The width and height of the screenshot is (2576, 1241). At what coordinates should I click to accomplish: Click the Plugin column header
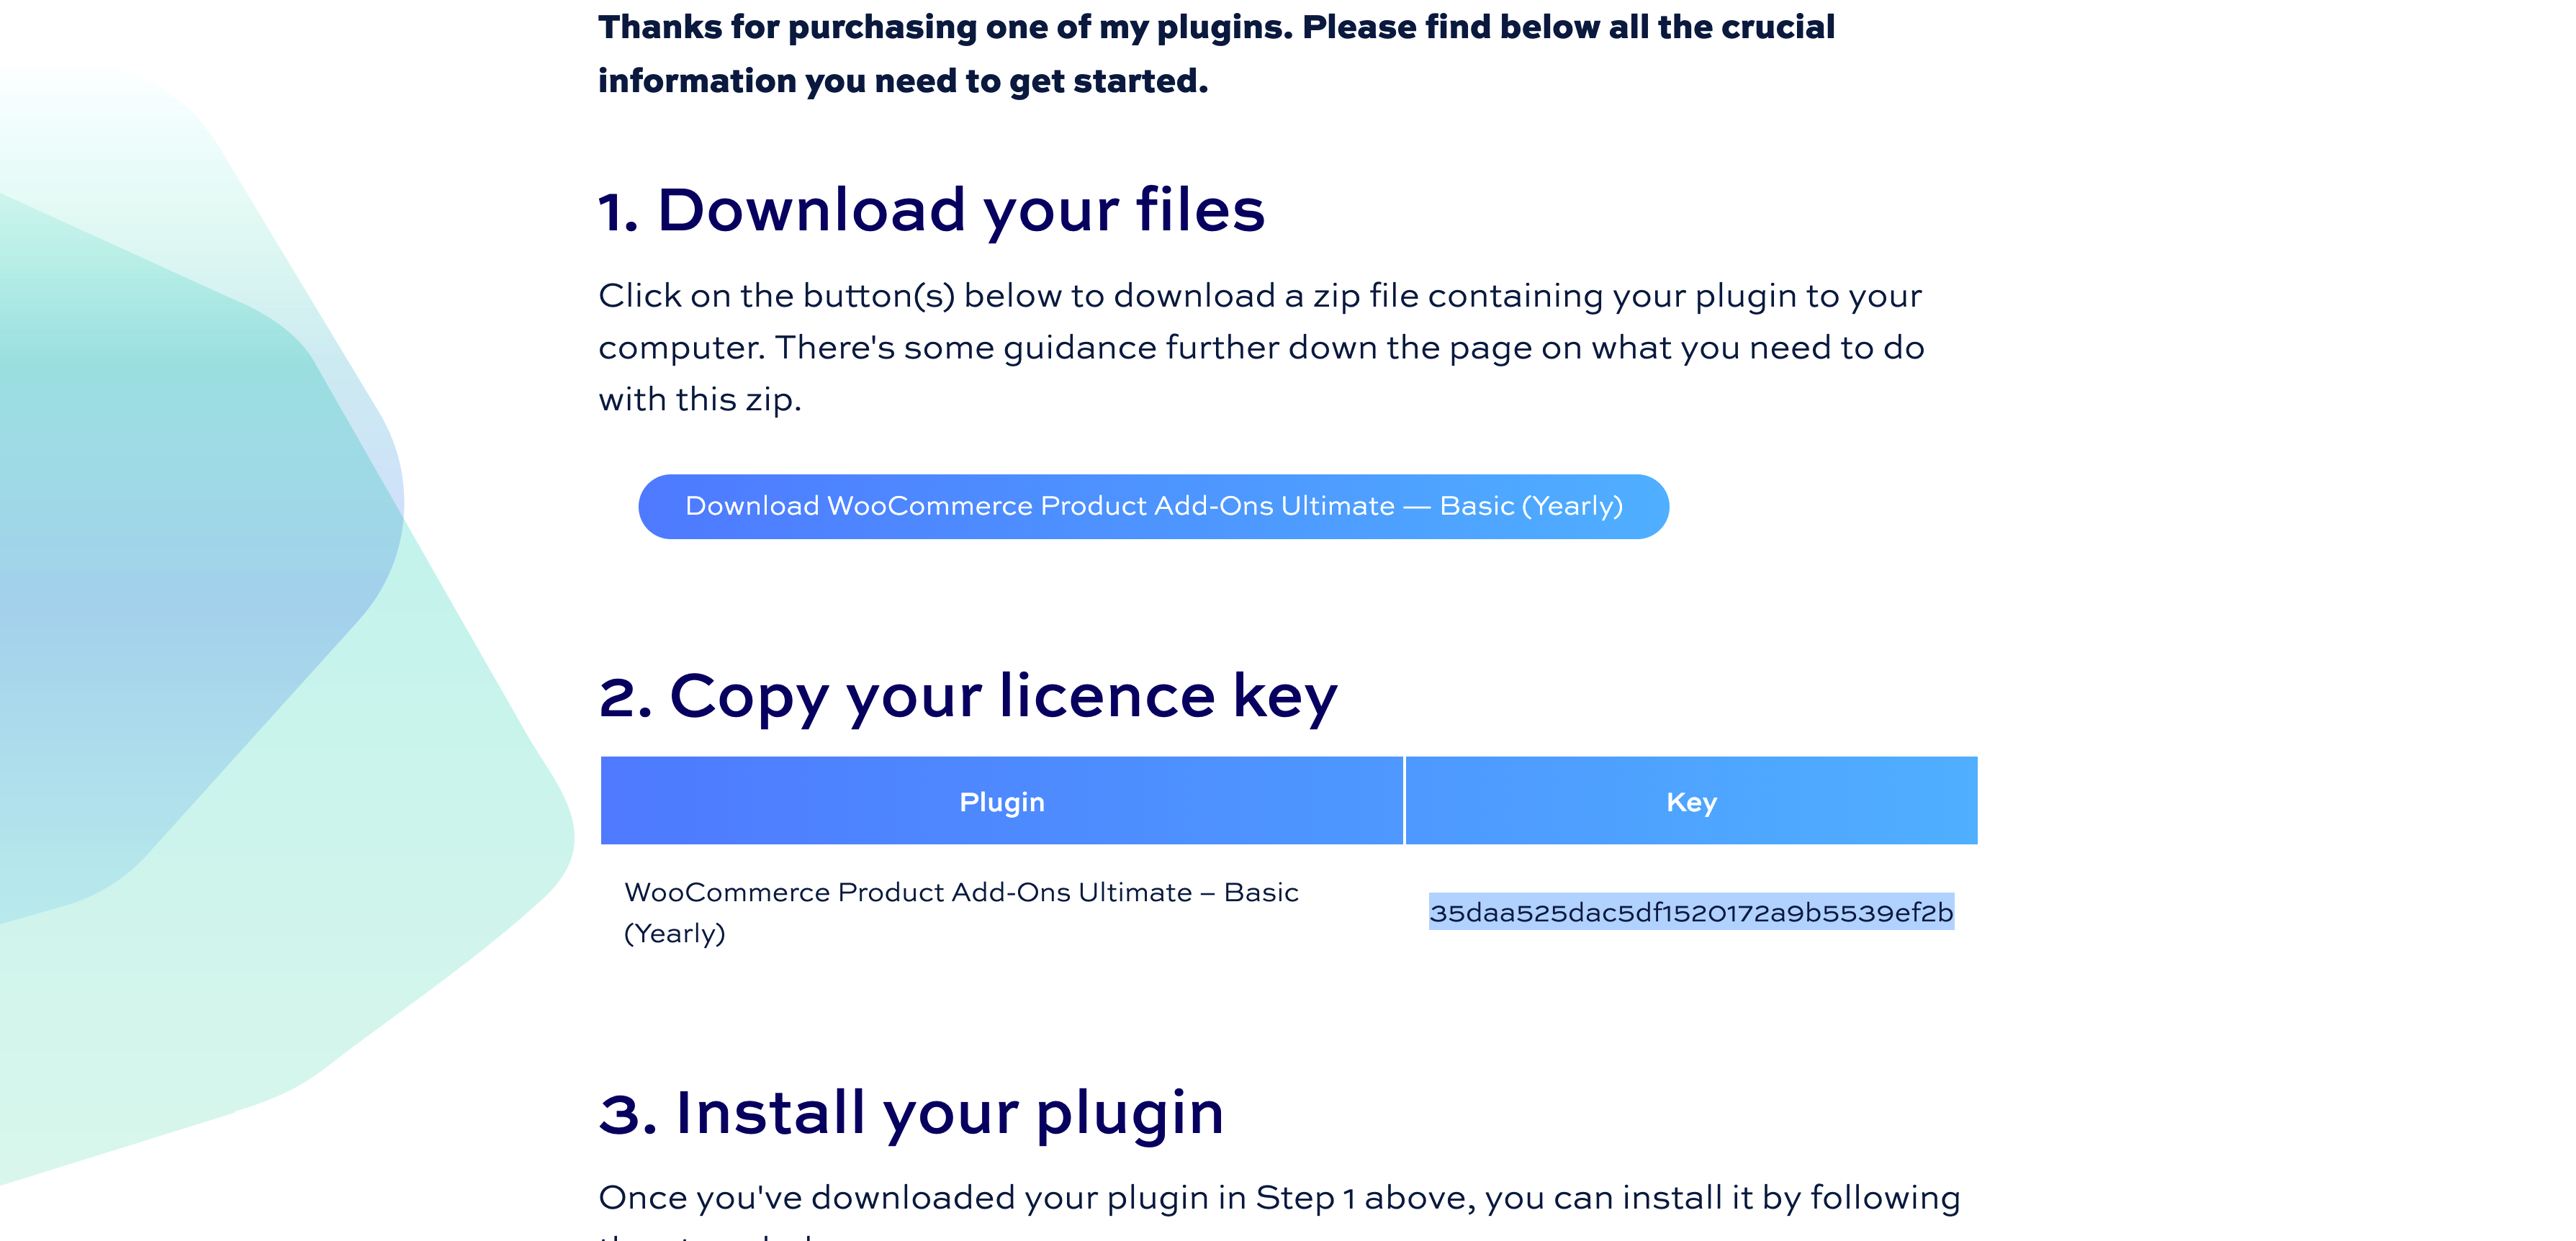[x=1001, y=801]
